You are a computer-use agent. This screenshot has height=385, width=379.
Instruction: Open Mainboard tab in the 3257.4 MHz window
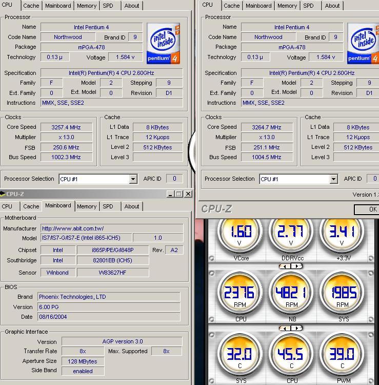point(58,6)
